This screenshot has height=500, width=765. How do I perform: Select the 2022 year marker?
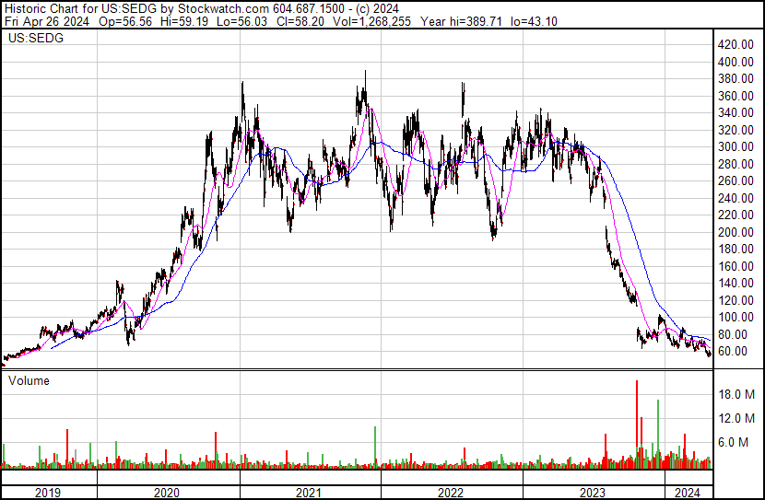451,493
